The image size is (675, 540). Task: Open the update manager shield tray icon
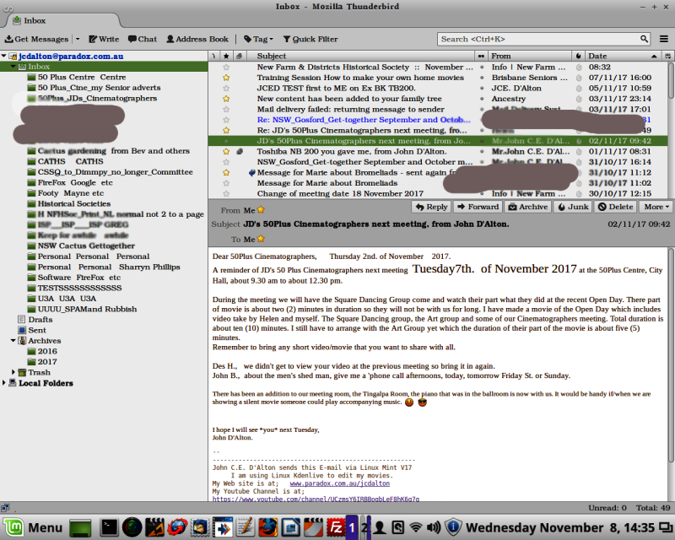pyautogui.click(x=453, y=527)
